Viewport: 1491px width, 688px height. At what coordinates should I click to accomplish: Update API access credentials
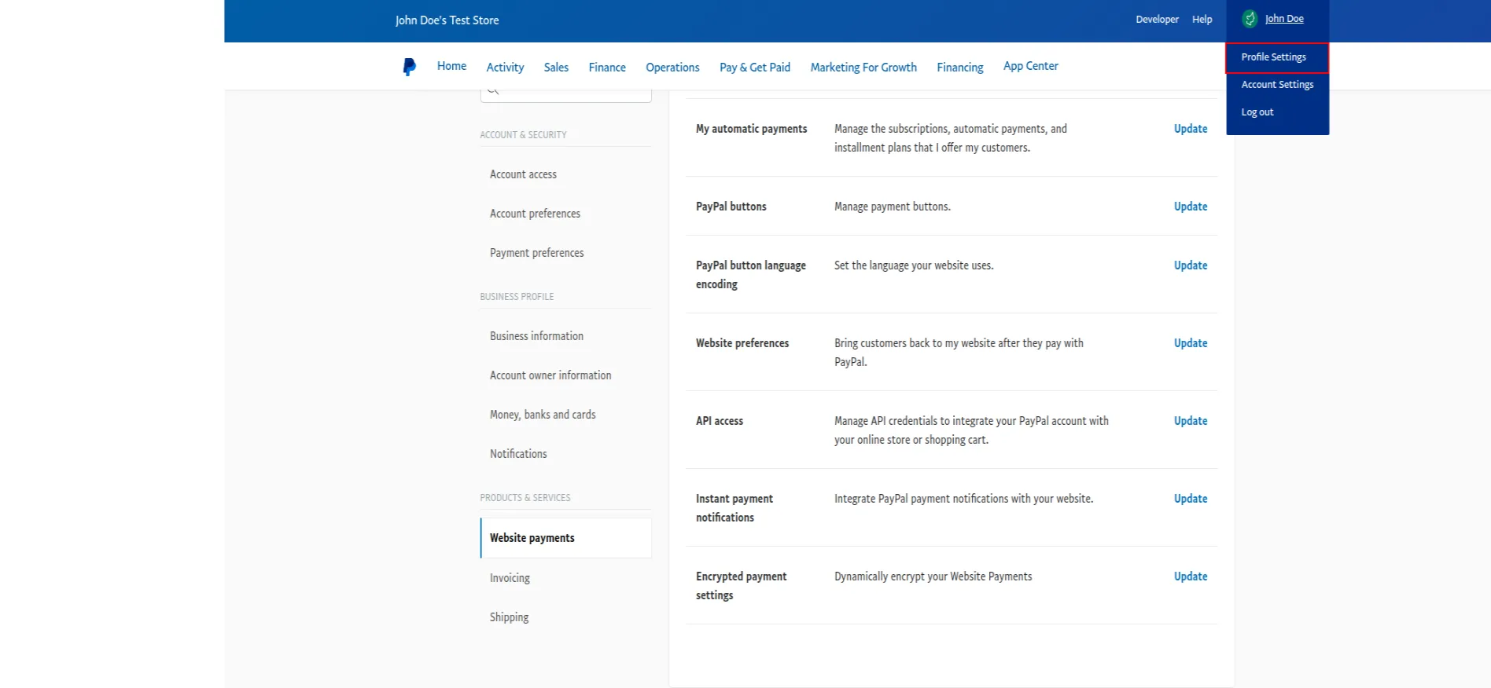pyautogui.click(x=1191, y=421)
